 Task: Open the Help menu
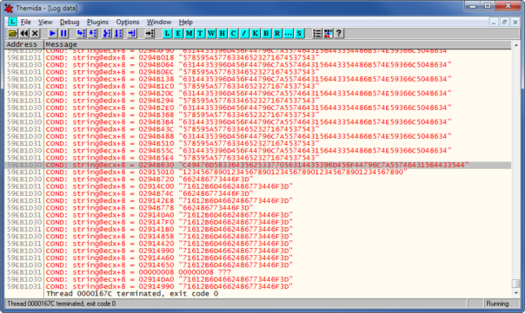[185, 22]
